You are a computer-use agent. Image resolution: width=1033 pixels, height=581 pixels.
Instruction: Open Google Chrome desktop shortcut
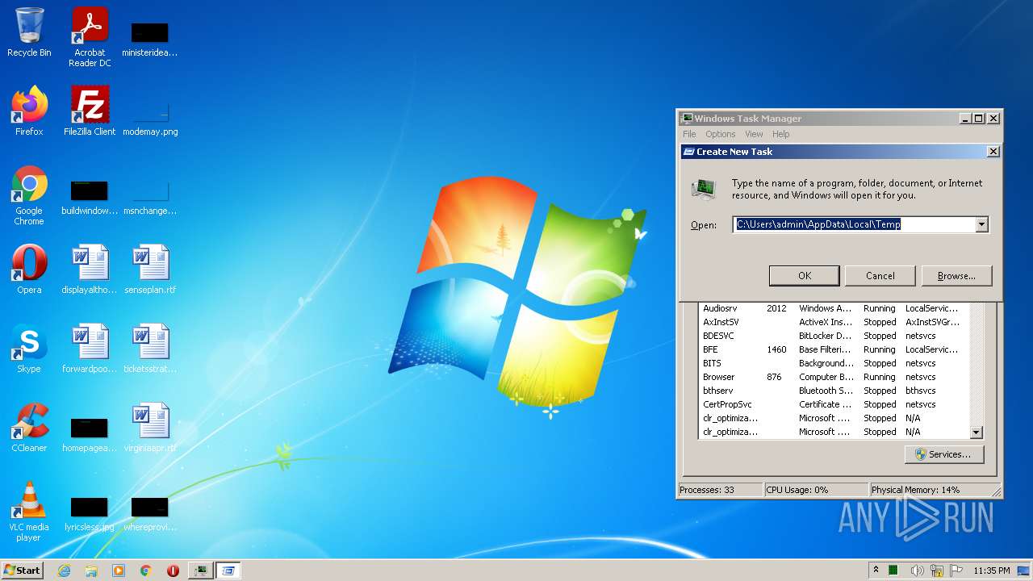(x=29, y=195)
